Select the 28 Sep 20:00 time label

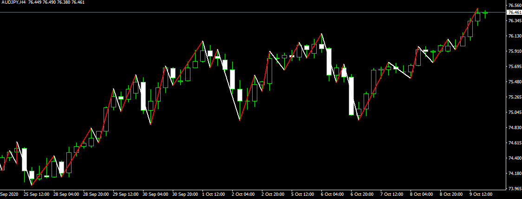[x=96, y=194]
